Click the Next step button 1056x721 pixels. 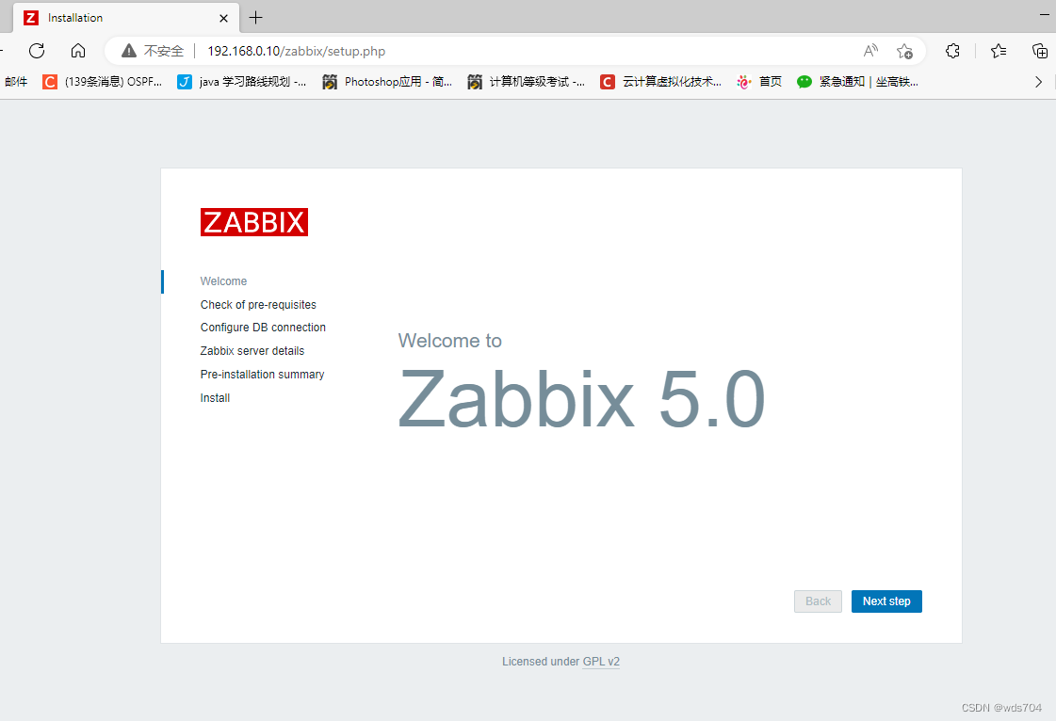(886, 601)
